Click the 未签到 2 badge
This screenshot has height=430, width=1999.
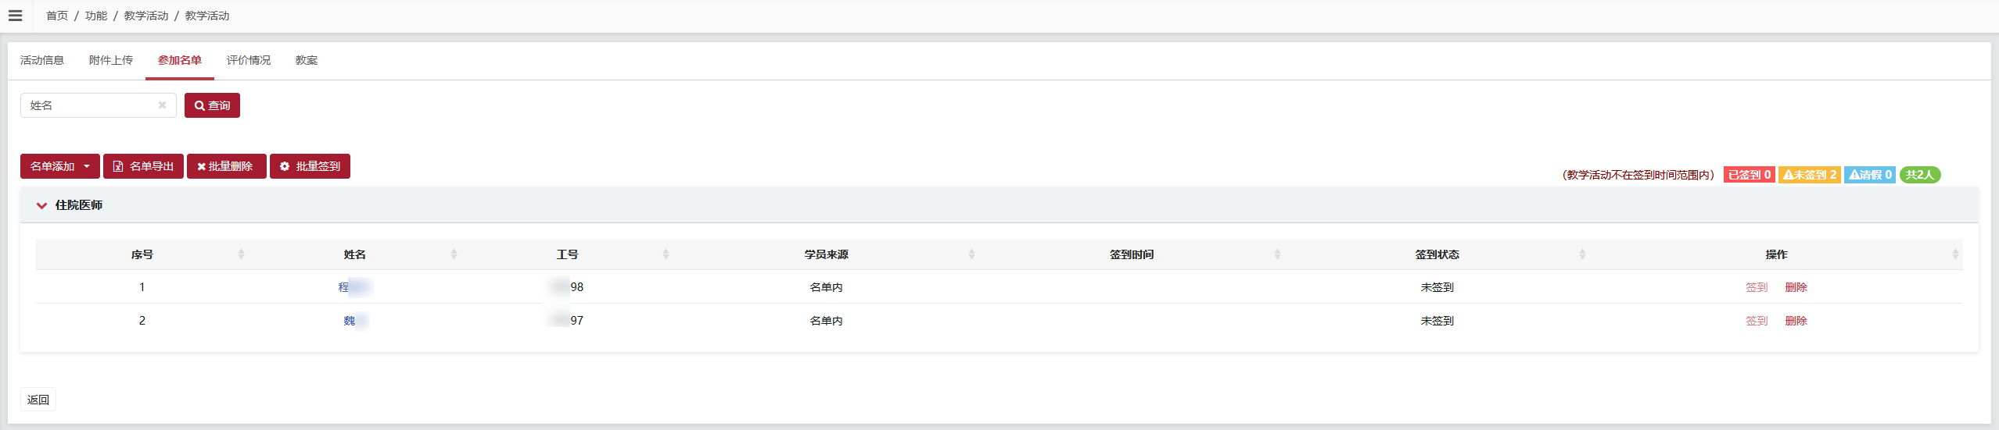[1810, 175]
